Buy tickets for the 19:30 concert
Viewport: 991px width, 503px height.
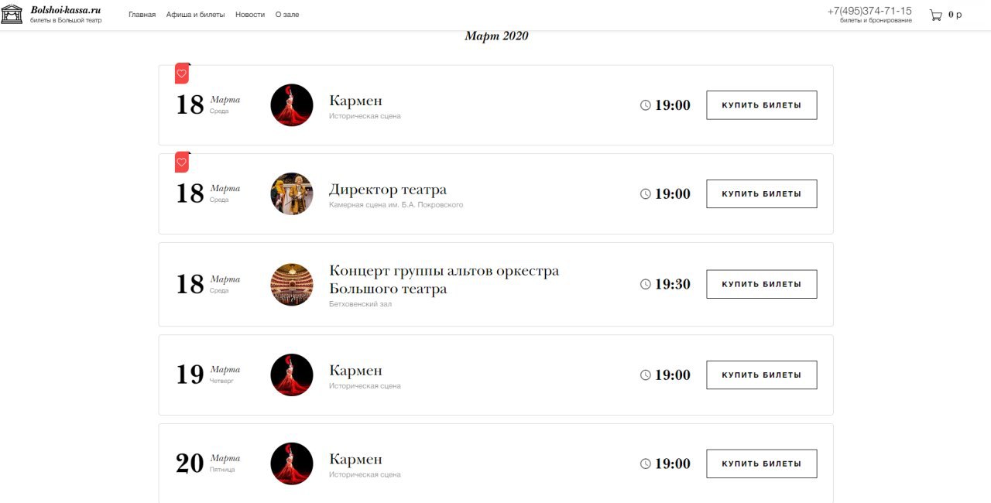762,284
